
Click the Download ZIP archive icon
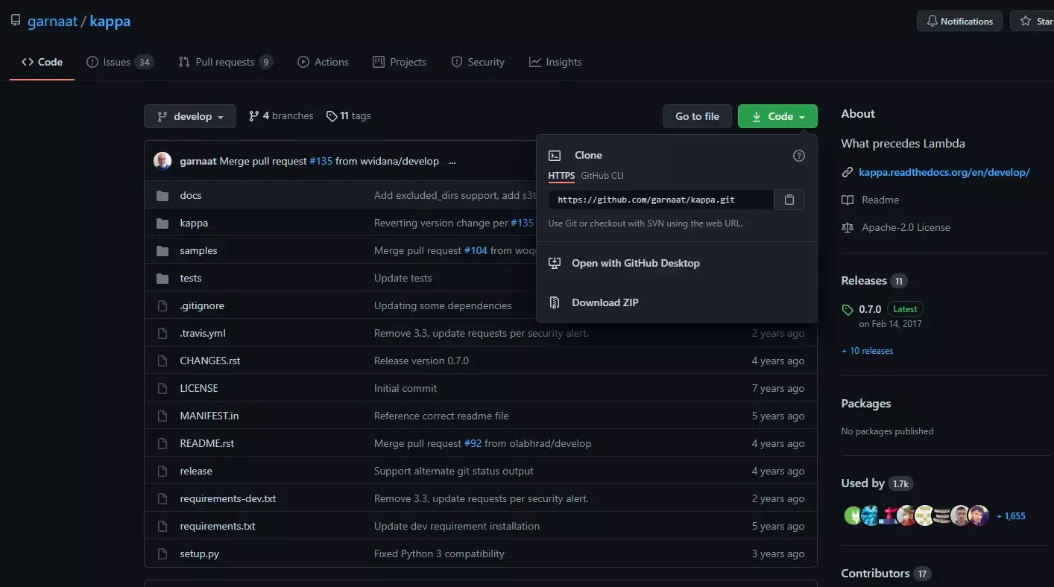click(x=555, y=302)
